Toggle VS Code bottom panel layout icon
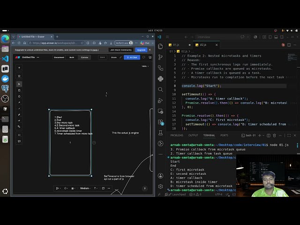300x225 pixels. point(276,37)
